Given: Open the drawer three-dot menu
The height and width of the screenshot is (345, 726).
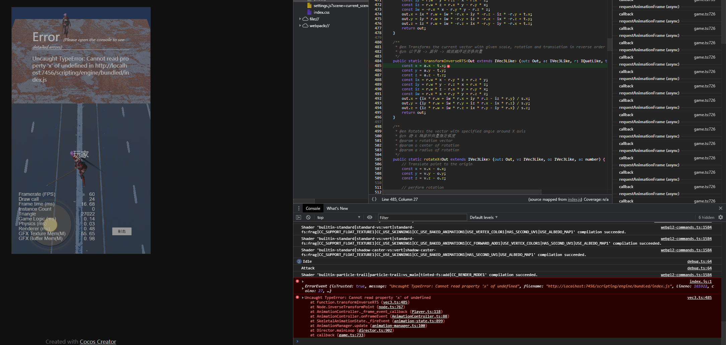Looking at the screenshot, I should (x=299, y=208).
